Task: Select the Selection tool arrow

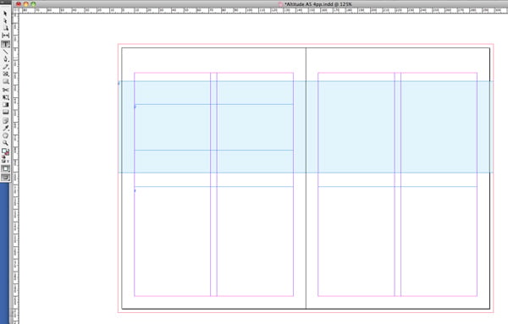Action: pyautogui.click(x=5, y=14)
